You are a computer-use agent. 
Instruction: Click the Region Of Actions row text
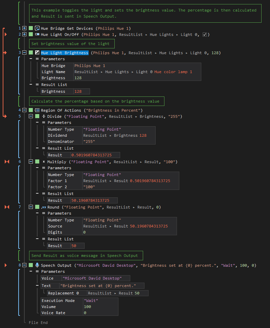pyautogui.click(x=92, y=110)
